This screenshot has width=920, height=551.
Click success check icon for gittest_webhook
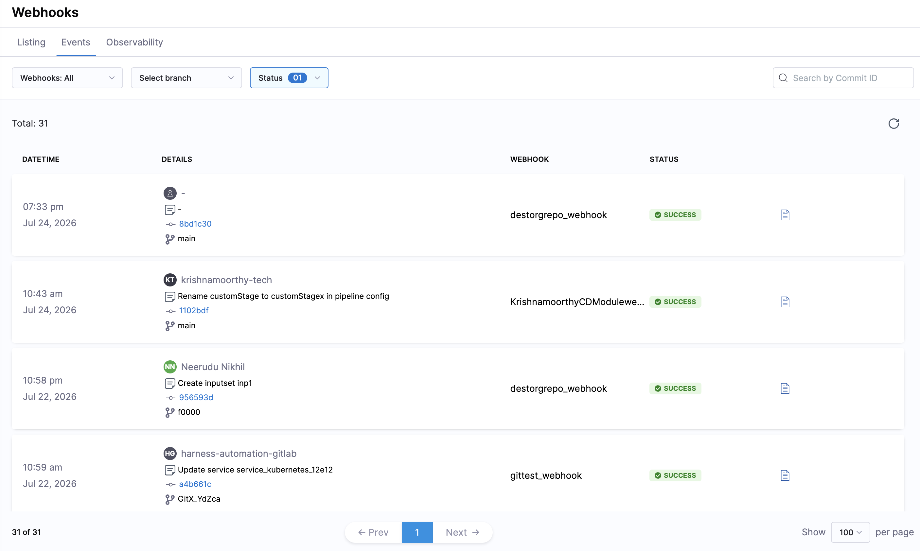pyautogui.click(x=658, y=475)
